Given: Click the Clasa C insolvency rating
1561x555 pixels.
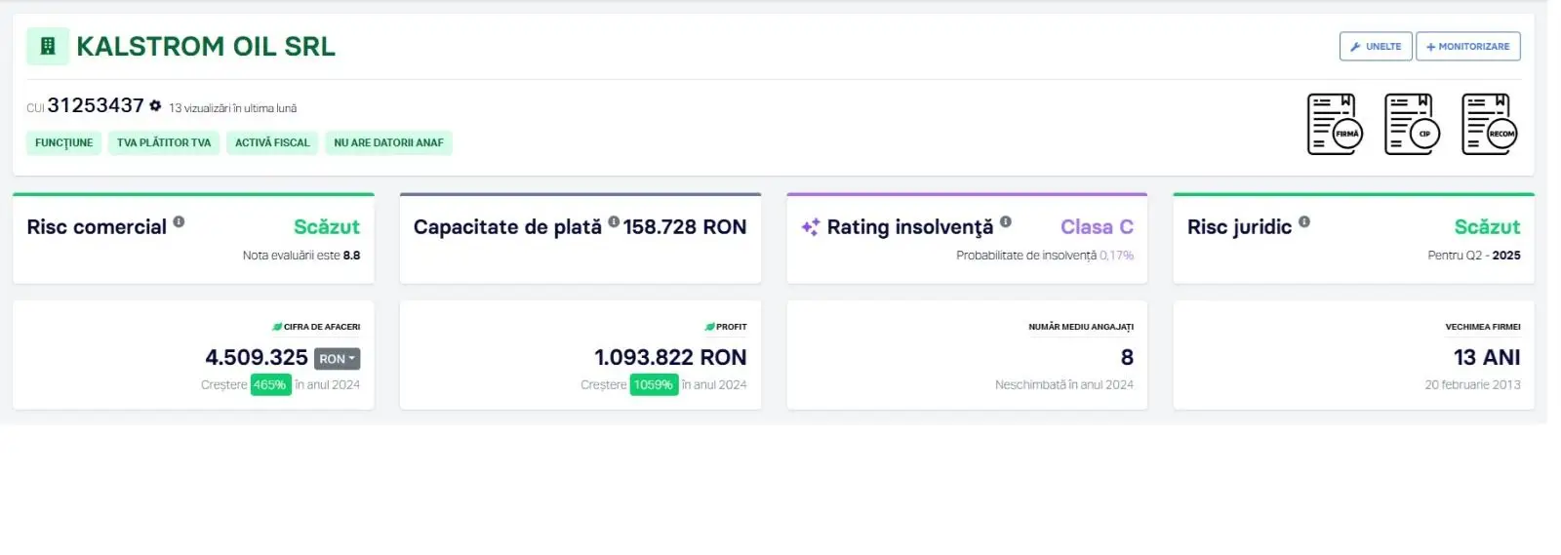Looking at the screenshot, I should point(1097,227).
